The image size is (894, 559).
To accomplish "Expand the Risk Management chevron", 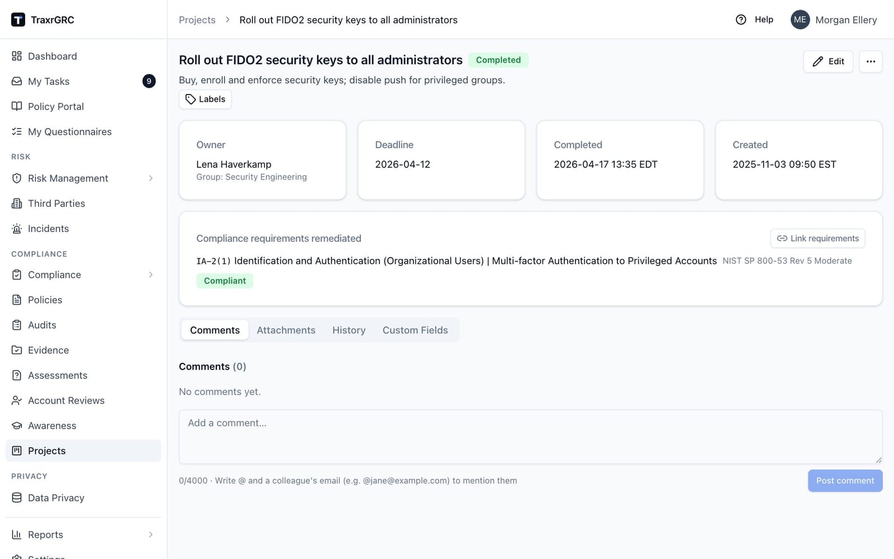I will 151,178.
